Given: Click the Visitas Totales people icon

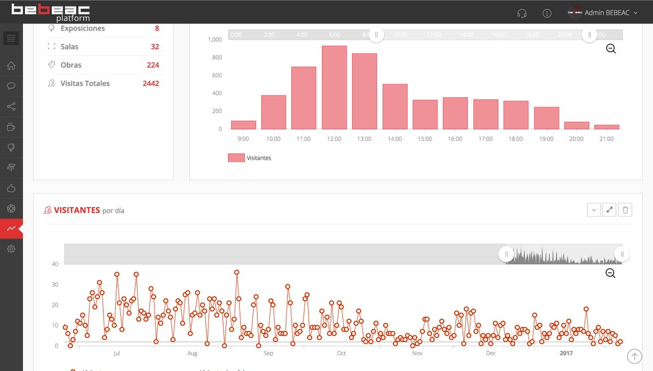Looking at the screenshot, I should (x=51, y=83).
